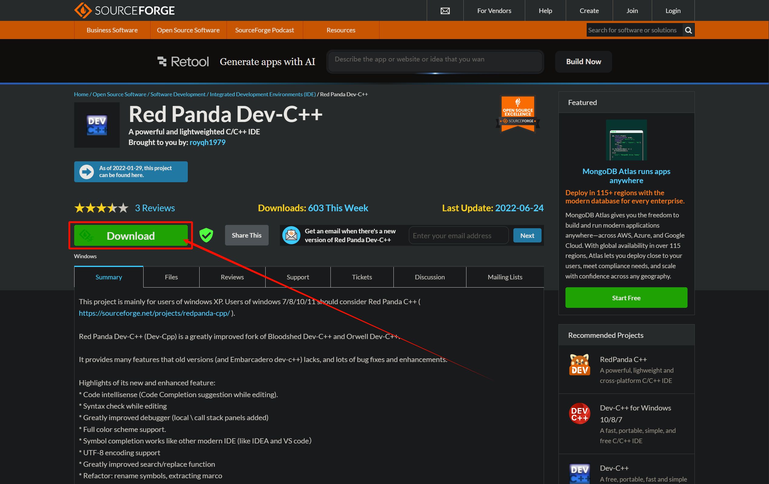This screenshot has height=484, width=769.
Task: Open royqh1979 author profile link
Action: tap(207, 142)
